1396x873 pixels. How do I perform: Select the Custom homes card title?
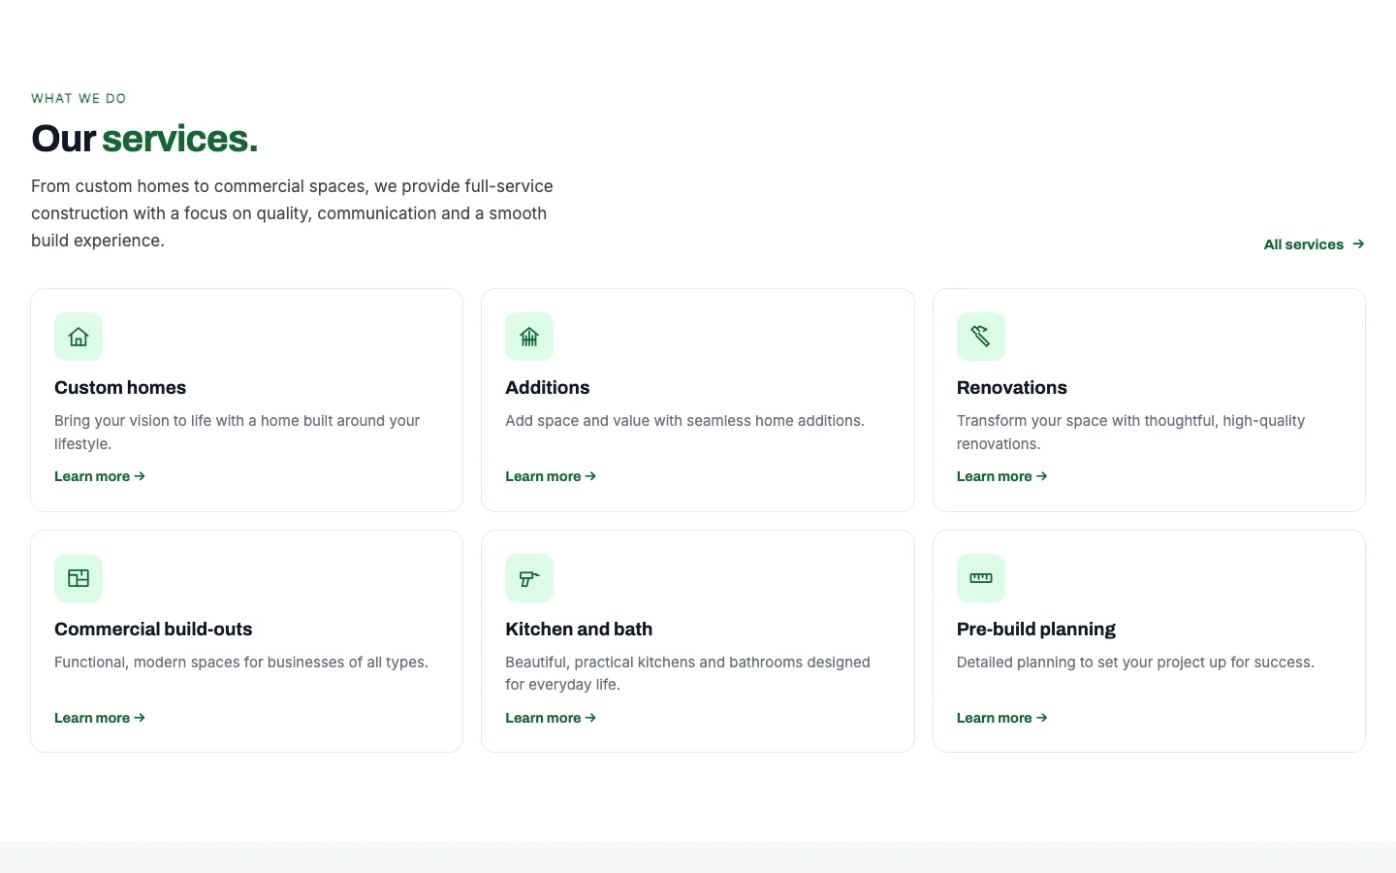click(x=120, y=388)
